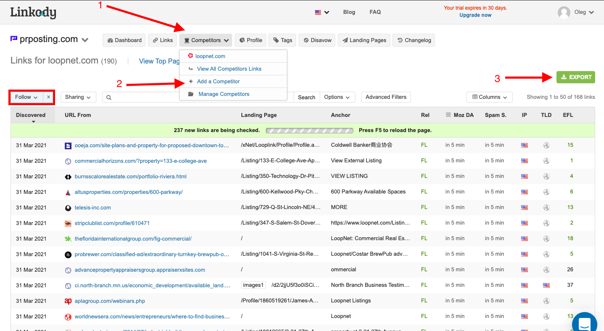
Task: Click the TLD globe in the telesis-inc.com row
Action: pos(546,207)
